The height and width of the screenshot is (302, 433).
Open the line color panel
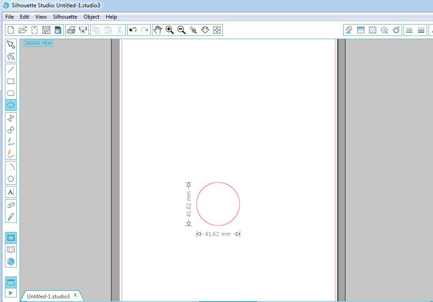click(x=409, y=30)
